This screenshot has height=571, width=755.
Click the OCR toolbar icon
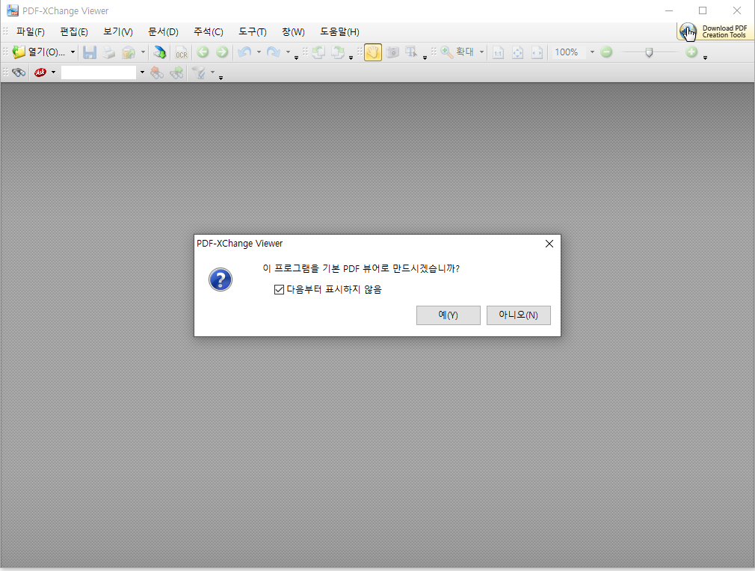(182, 52)
